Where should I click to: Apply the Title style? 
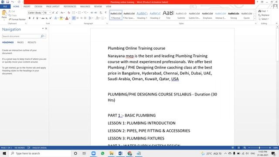(x=168, y=15)
